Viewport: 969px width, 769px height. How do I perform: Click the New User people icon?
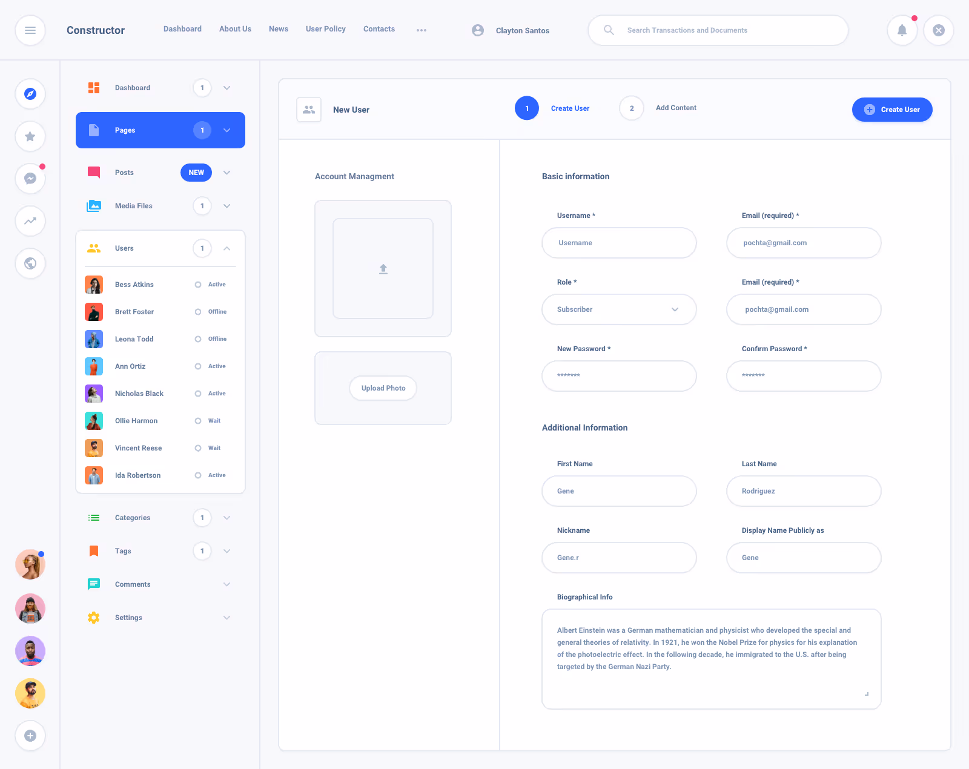tap(309, 110)
